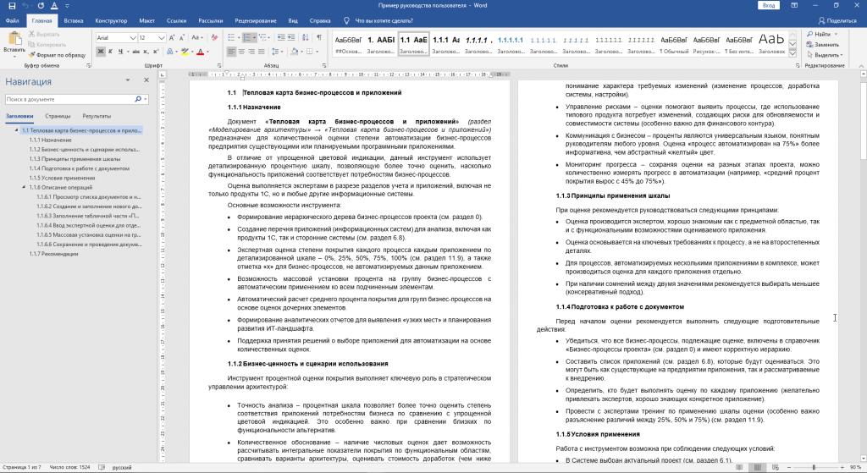Go to heading 1.1.5 Условия применения
Viewport: 867px width, 473px height.
coord(62,178)
